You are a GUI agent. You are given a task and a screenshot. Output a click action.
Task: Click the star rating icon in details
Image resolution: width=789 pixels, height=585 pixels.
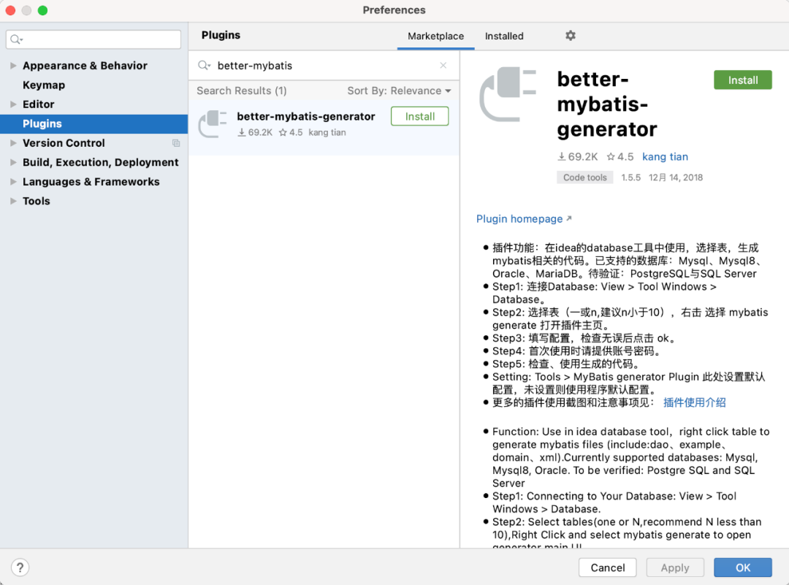coord(610,157)
